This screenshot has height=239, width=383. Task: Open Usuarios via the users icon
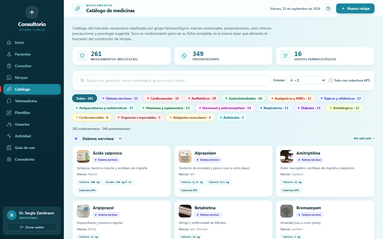coord(9,124)
